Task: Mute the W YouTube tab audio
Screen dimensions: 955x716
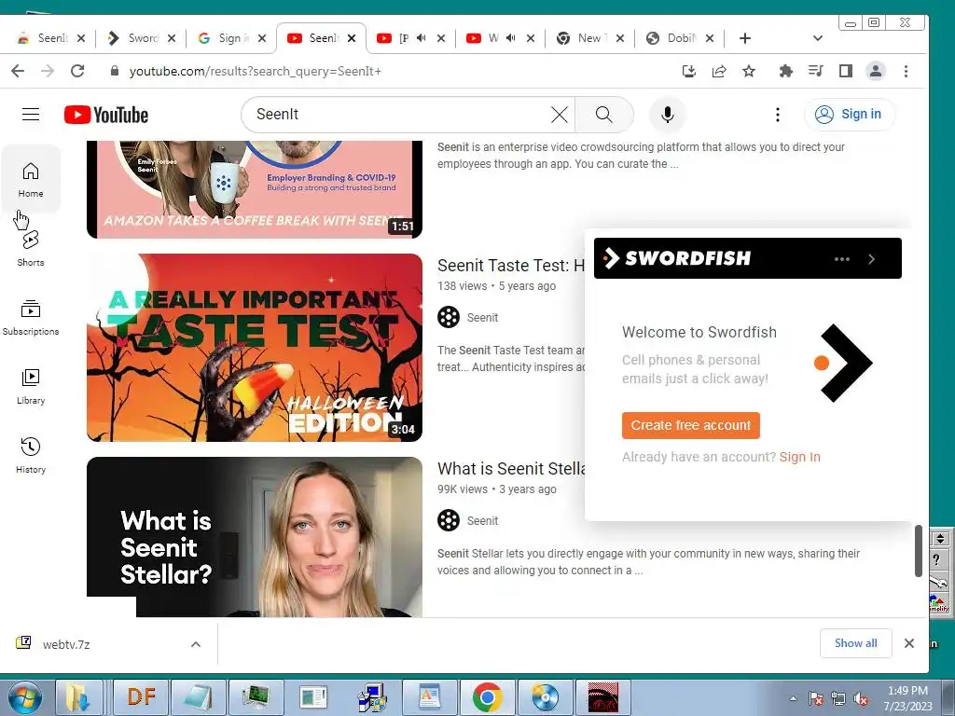Action: click(511, 38)
